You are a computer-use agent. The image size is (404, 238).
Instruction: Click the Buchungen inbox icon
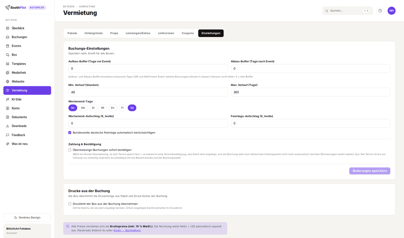(x=8, y=37)
